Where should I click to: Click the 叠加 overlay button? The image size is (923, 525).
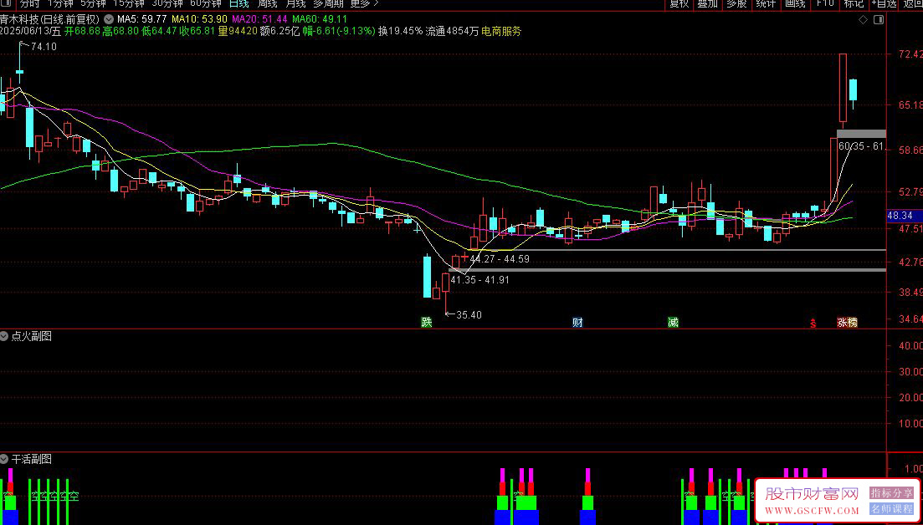(708, 3)
